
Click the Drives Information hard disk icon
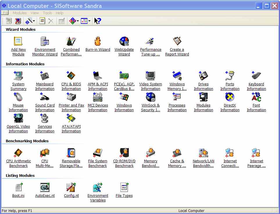click(x=204, y=76)
